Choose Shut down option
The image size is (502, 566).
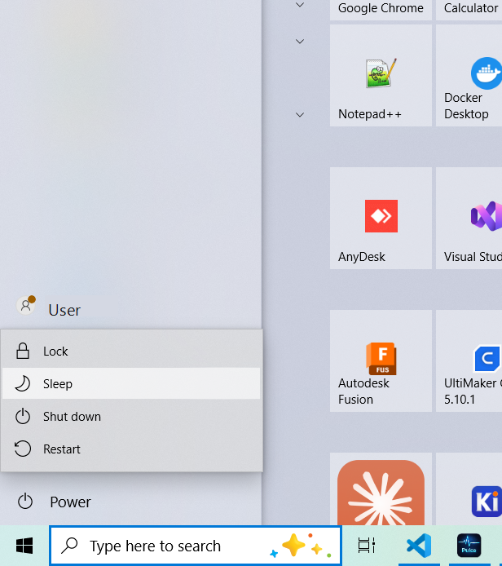132,417
